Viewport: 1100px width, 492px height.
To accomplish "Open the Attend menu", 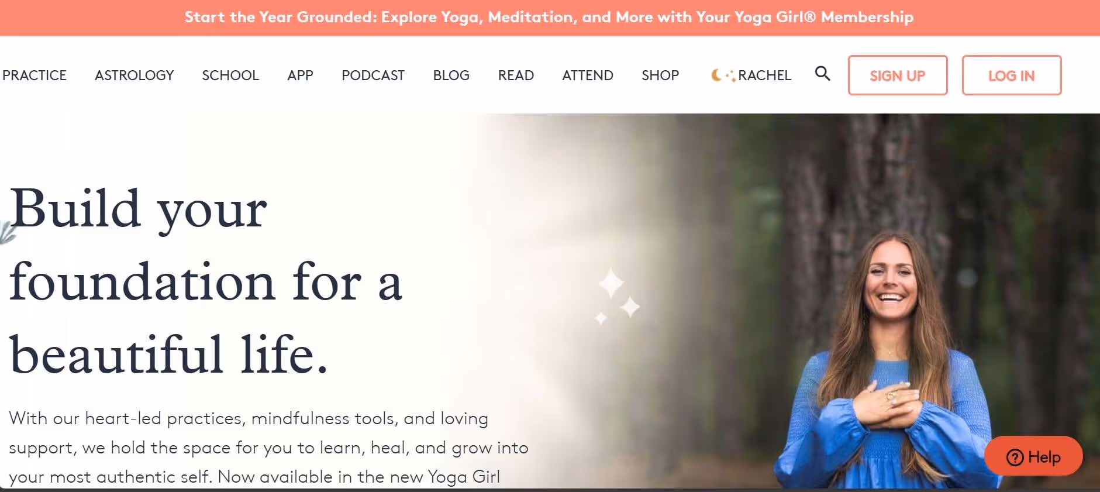I will click(x=587, y=75).
